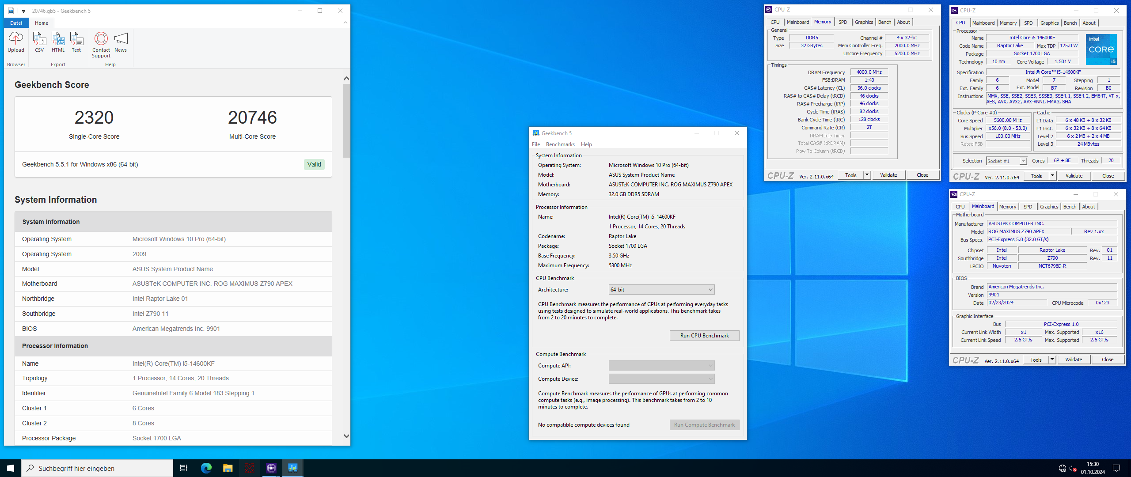The image size is (1131, 477).
Task: Open the Windows Start menu
Action: coord(11,468)
